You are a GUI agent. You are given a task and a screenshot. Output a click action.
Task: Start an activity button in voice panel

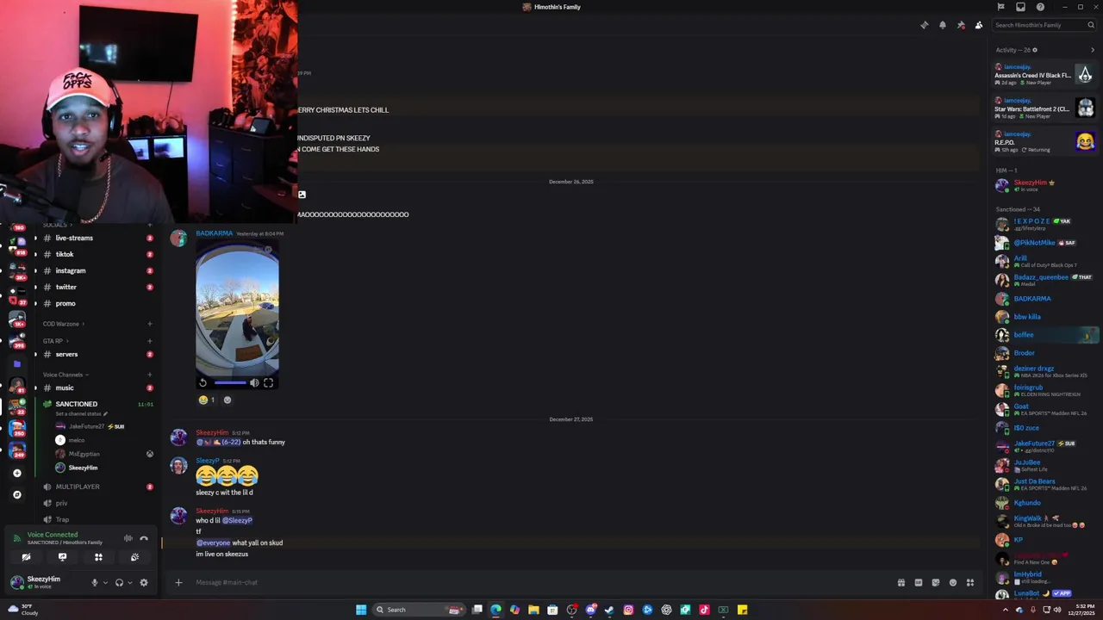pos(98,557)
